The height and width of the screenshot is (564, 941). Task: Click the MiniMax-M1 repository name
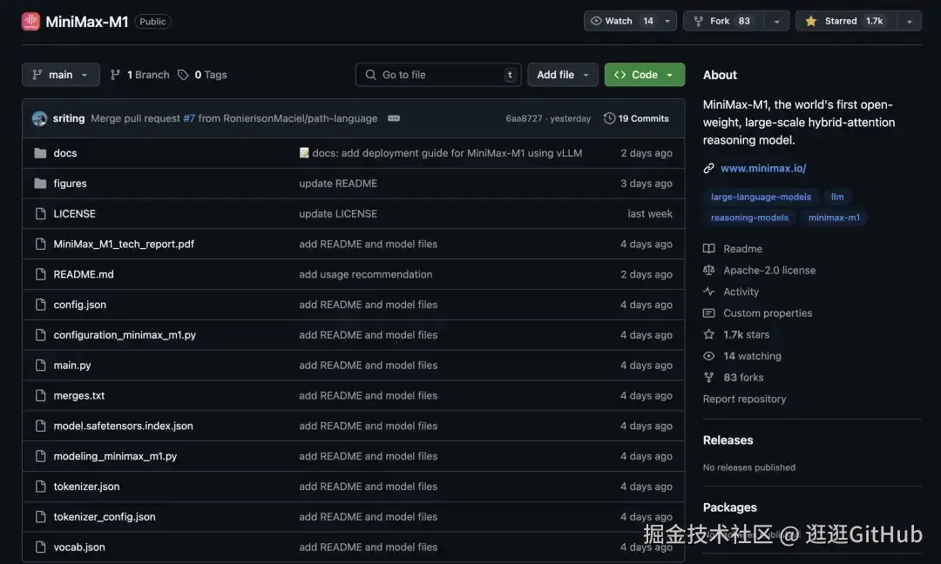coord(87,22)
